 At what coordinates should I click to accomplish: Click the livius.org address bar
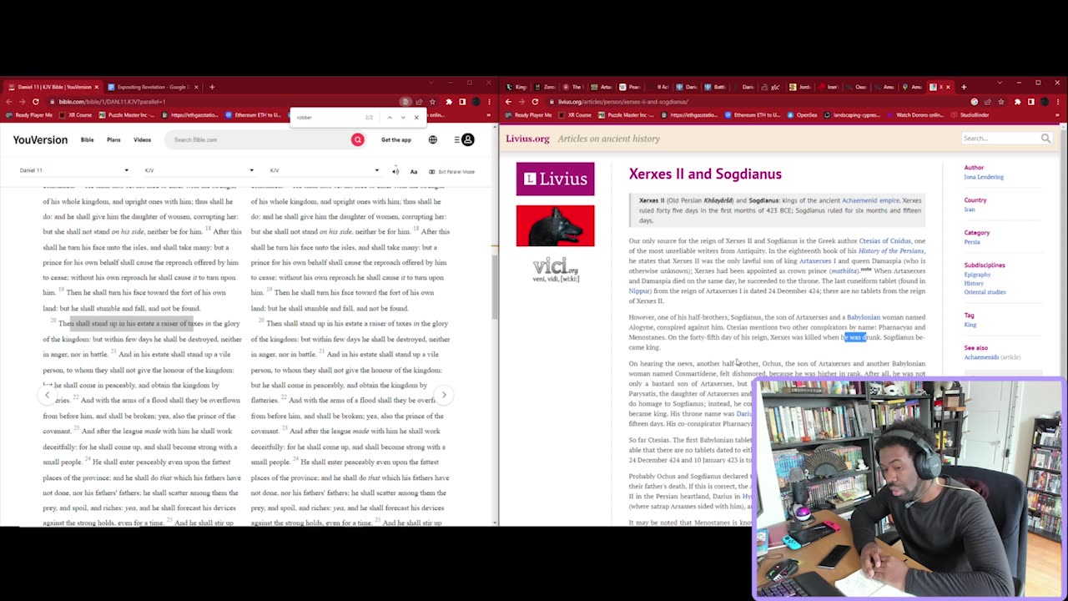click(x=759, y=102)
